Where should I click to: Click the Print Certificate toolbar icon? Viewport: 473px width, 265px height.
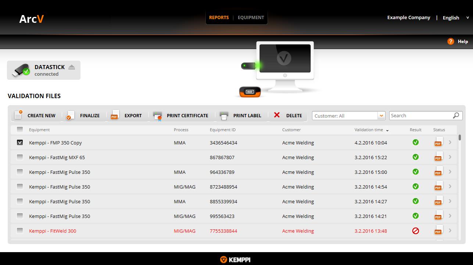coord(158,116)
